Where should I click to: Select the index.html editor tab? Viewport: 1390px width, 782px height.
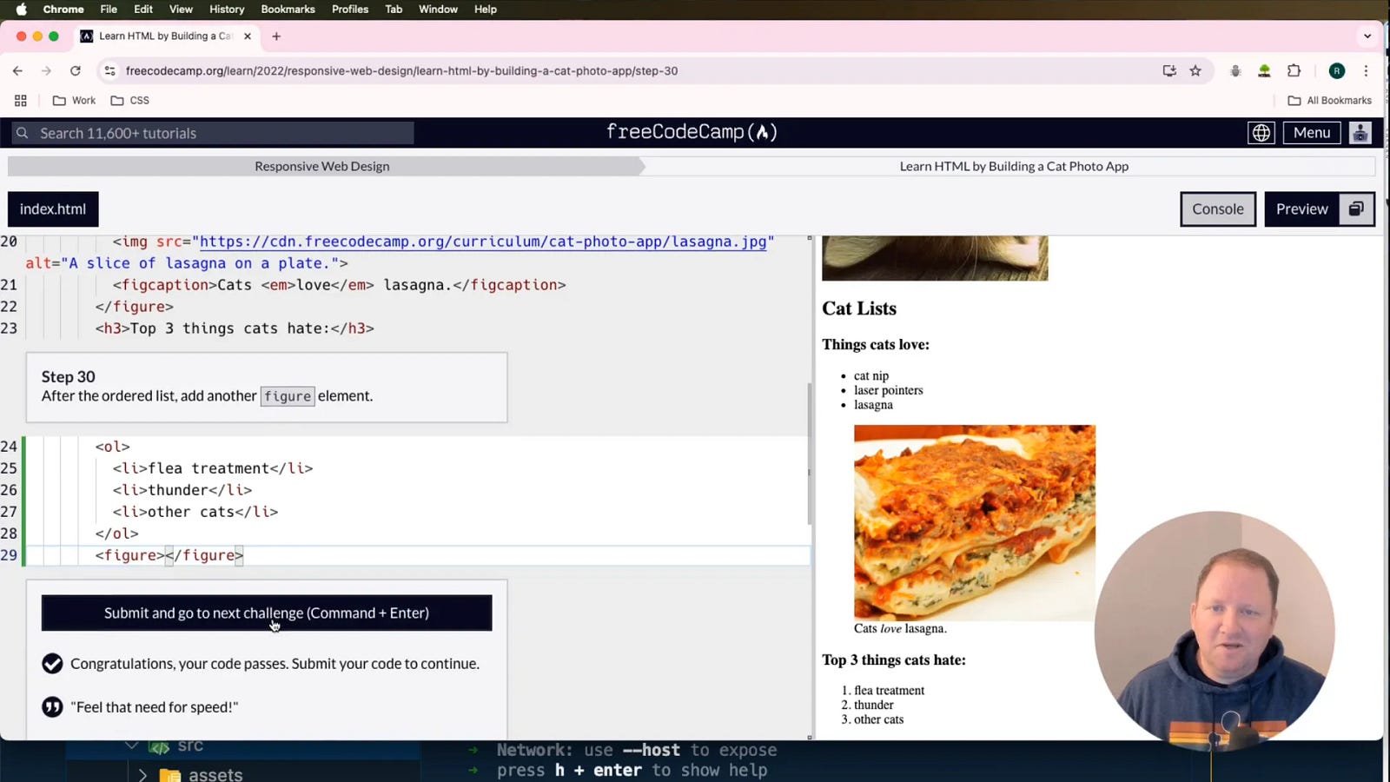[x=53, y=209]
